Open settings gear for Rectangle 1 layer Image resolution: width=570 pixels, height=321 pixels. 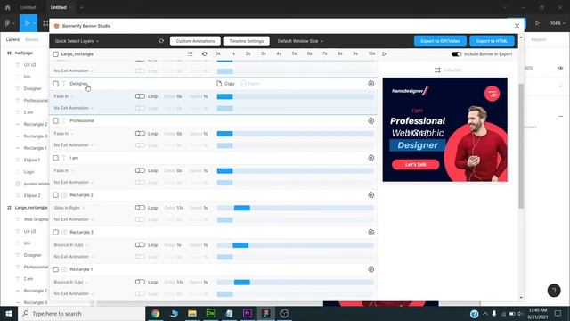(x=370, y=269)
